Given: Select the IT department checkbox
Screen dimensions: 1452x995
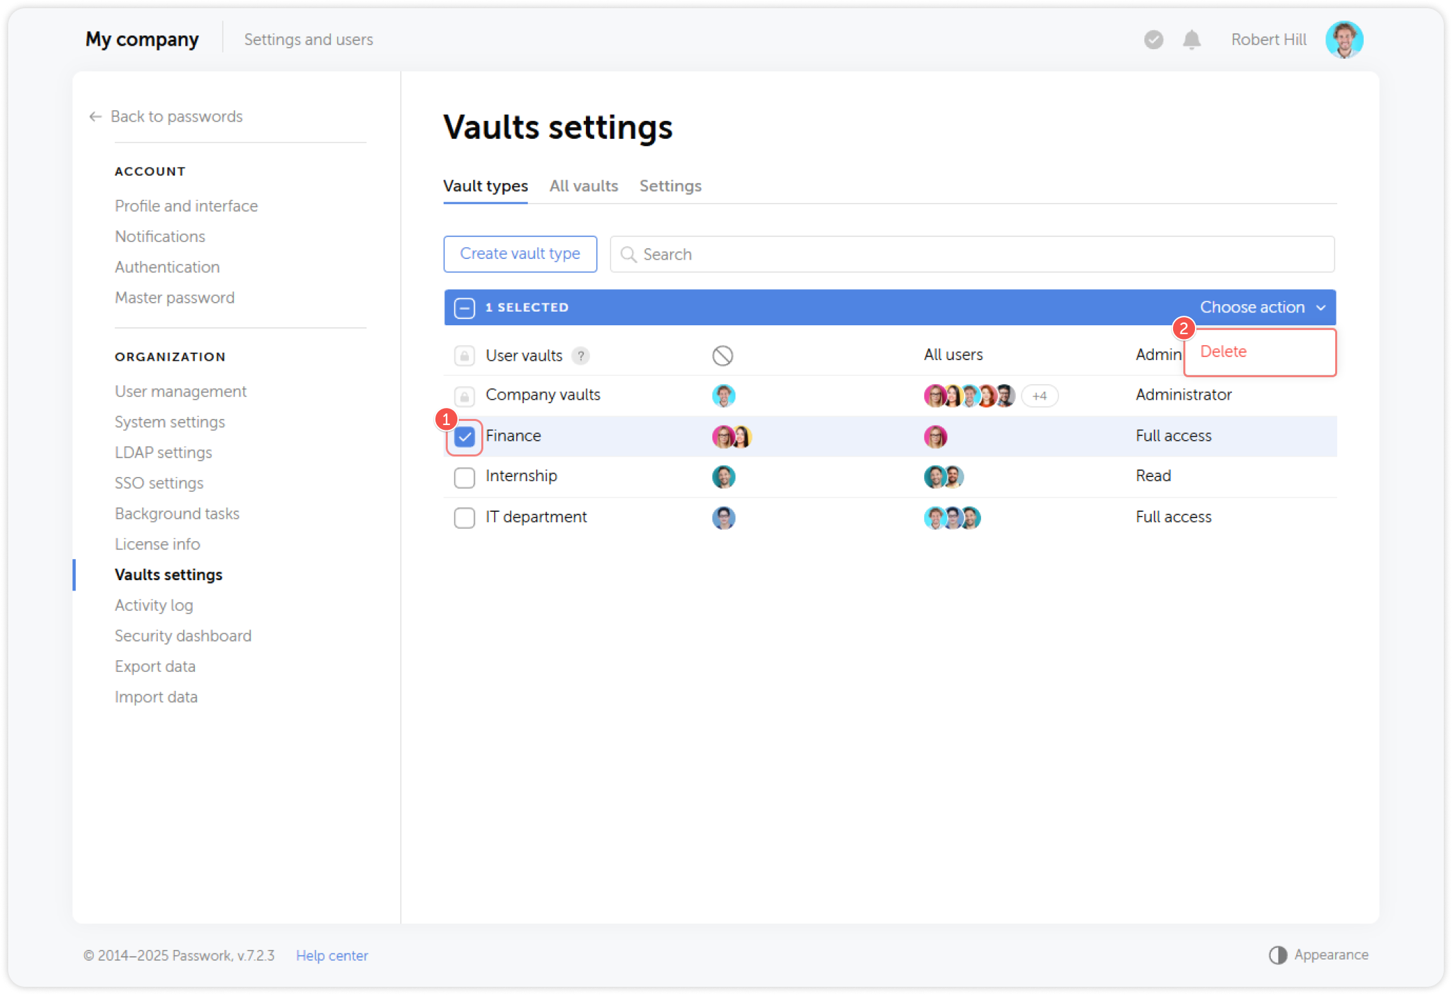Looking at the screenshot, I should point(464,517).
